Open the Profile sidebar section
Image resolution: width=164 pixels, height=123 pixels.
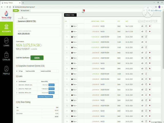tap(6, 70)
